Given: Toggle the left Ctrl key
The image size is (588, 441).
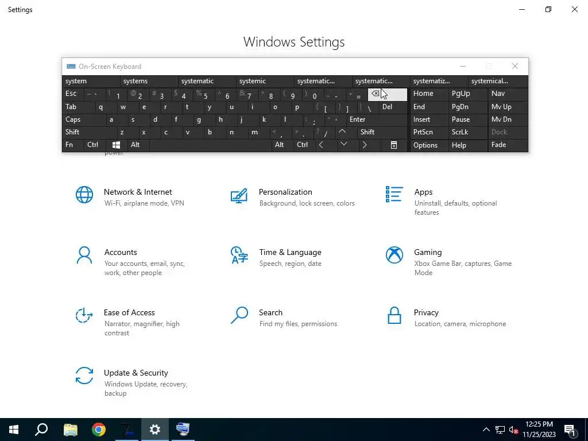Looking at the screenshot, I should [95, 145].
